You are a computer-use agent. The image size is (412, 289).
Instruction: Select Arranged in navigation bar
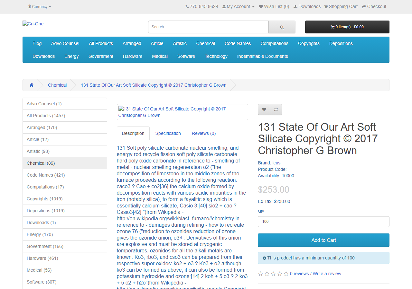pyautogui.click(x=132, y=43)
